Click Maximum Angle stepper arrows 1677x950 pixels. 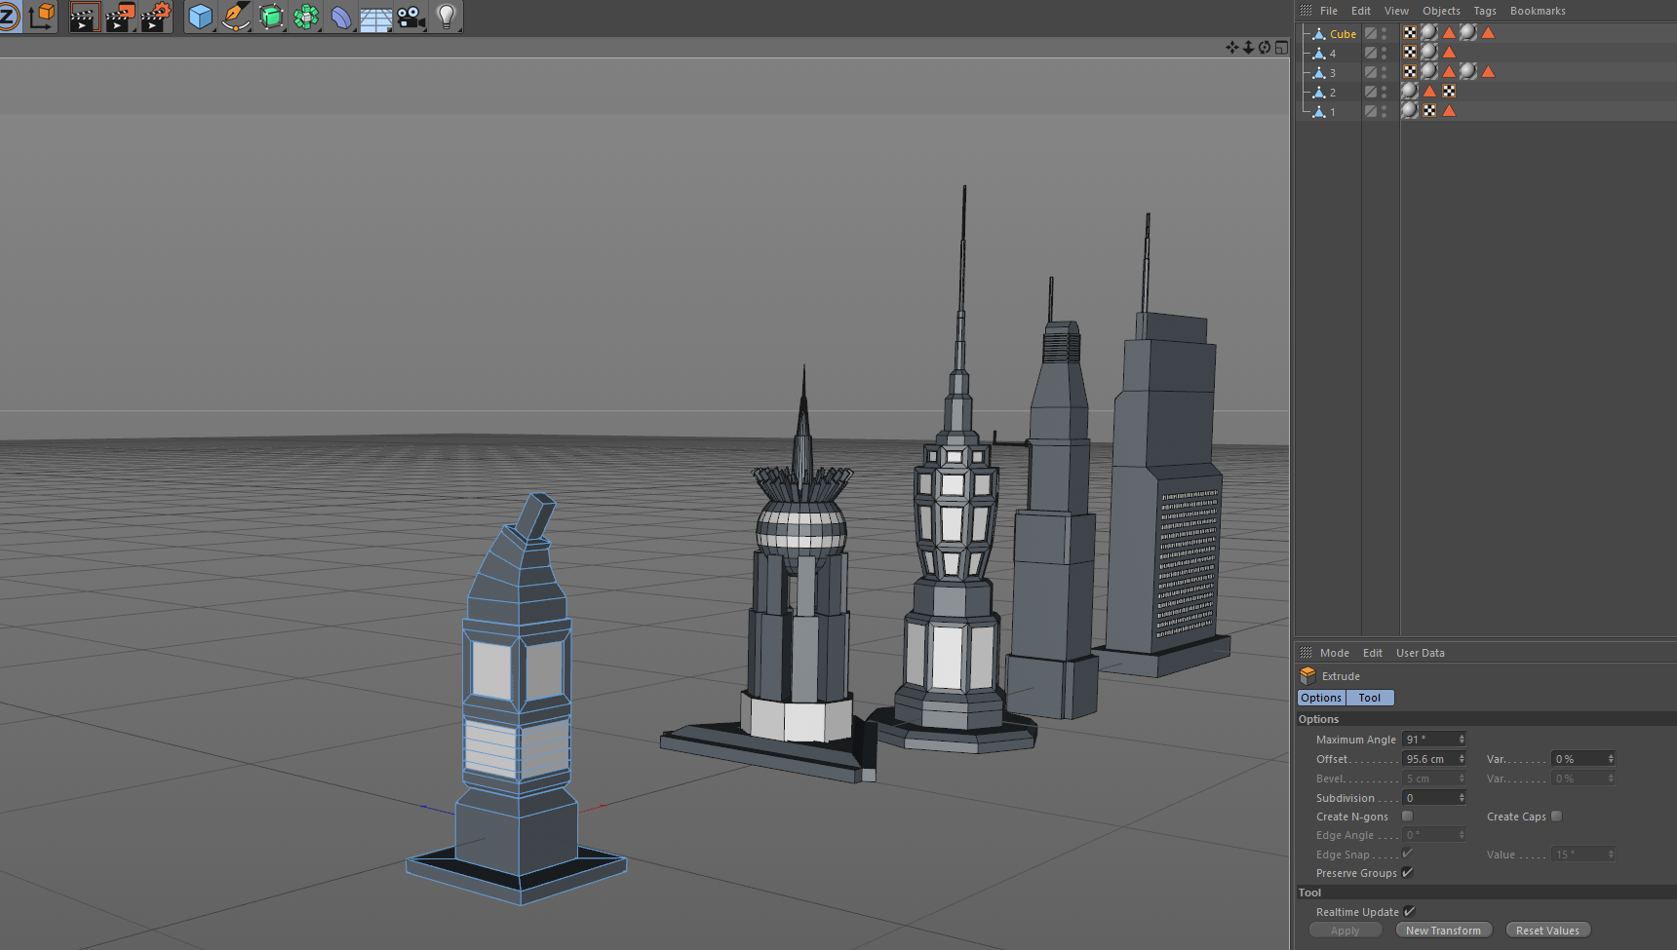pos(1461,740)
